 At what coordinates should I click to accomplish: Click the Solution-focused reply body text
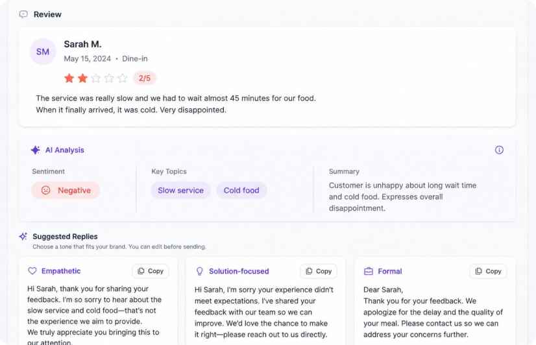(264, 312)
